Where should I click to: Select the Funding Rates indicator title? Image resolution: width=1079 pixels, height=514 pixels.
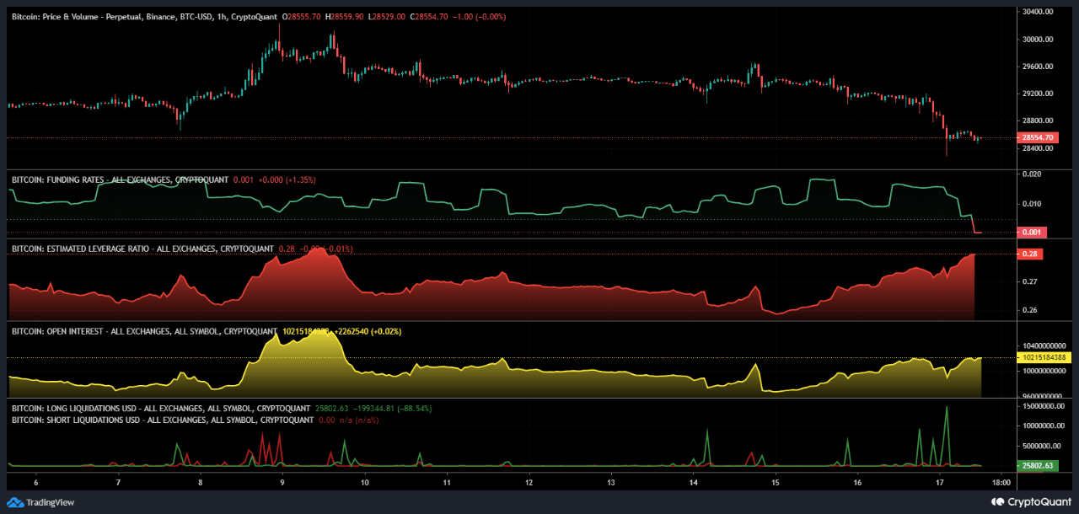[x=119, y=179]
